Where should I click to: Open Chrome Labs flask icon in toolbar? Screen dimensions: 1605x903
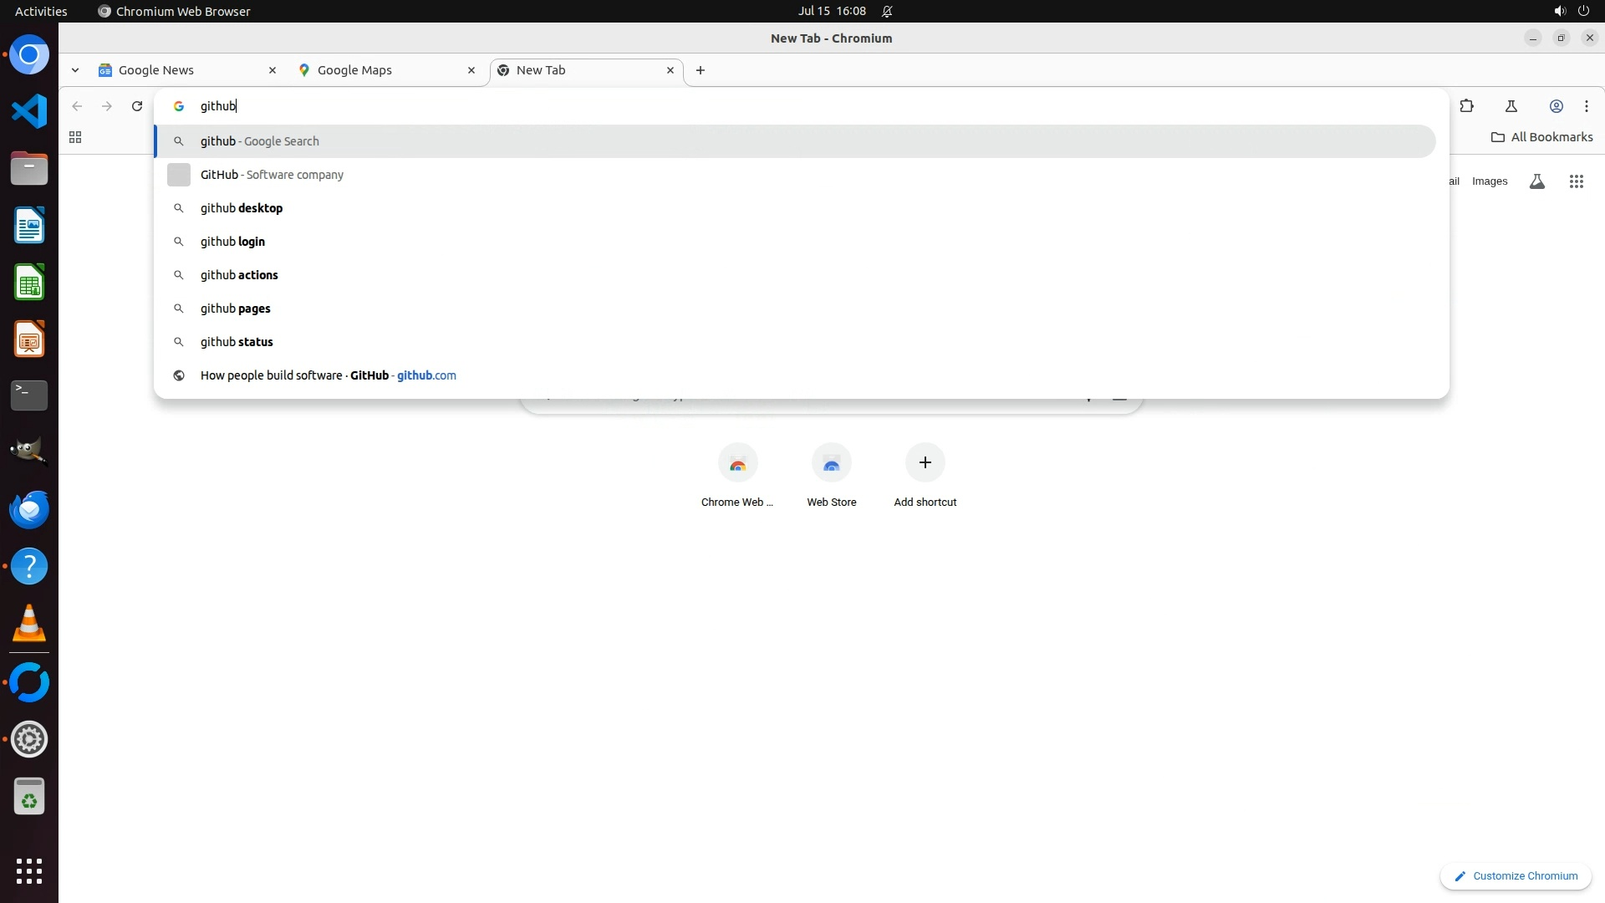pyautogui.click(x=1511, y=106)
